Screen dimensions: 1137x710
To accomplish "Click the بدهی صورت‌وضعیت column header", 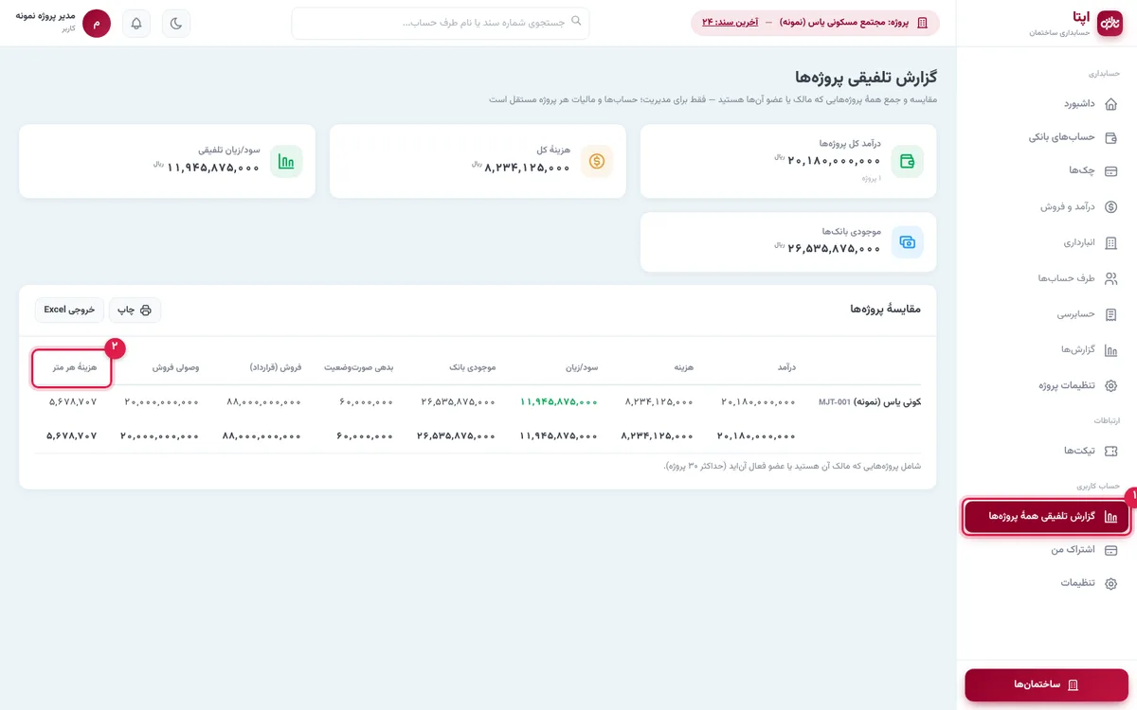I will [x=359, y=367].
